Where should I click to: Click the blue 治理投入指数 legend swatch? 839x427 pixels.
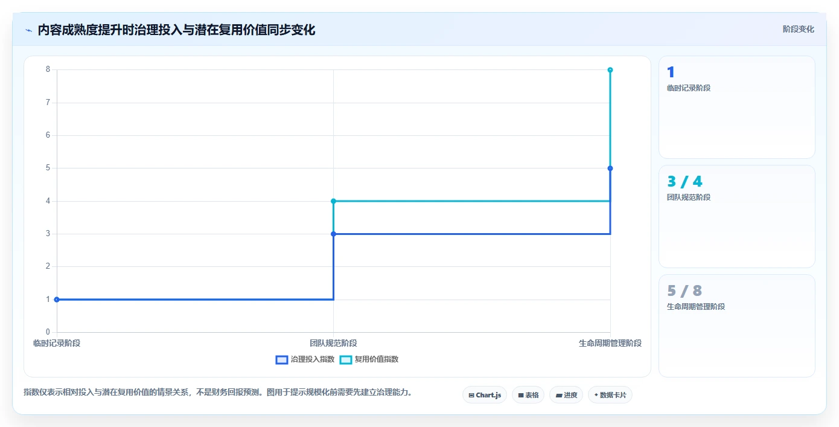click(281, 359)
